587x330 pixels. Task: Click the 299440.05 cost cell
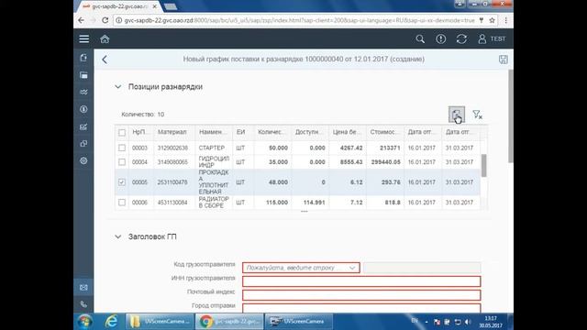click(385, 162)
